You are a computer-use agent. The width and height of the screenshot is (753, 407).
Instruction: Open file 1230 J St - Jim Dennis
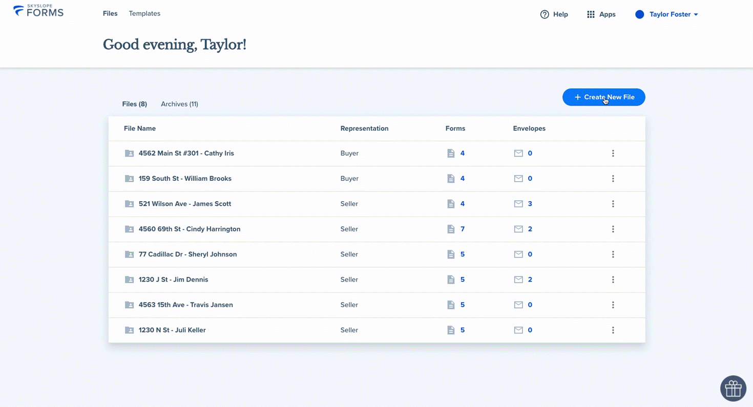pyautogui.click(x=174, y=280)
